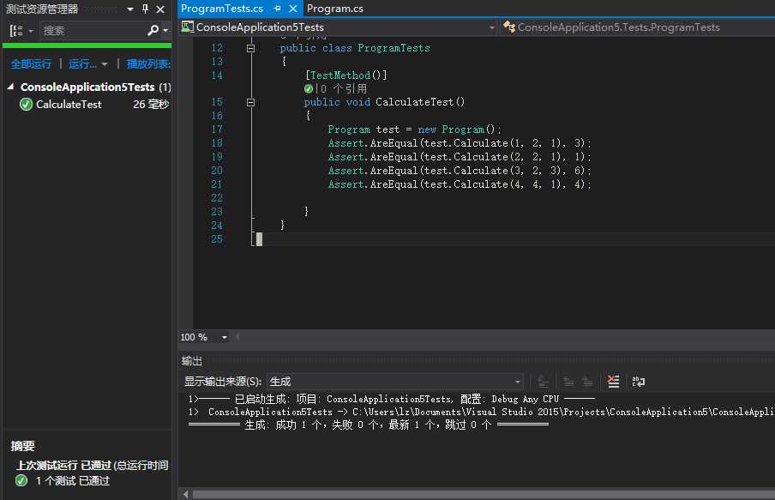Image resolution: width=775 pixels, height=500 pixels.
Task: Toggle word wrap in output panel
Action: [638, 382]
